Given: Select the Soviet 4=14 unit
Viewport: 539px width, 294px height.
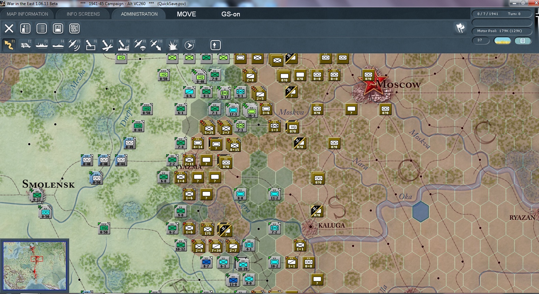Looking at the screenshot, I should pos(198,143).
